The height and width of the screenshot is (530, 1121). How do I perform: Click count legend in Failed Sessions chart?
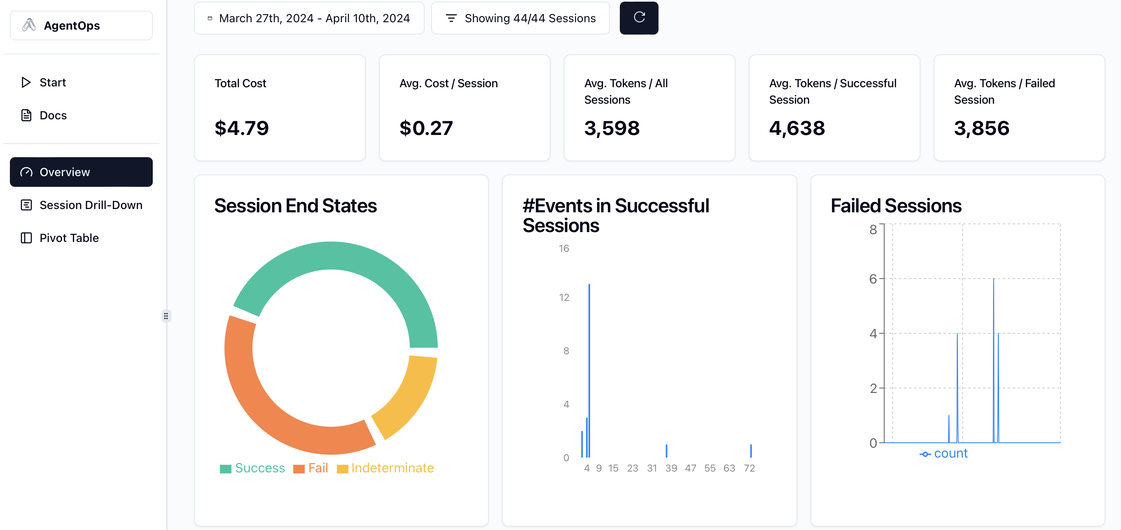[944, 453]
